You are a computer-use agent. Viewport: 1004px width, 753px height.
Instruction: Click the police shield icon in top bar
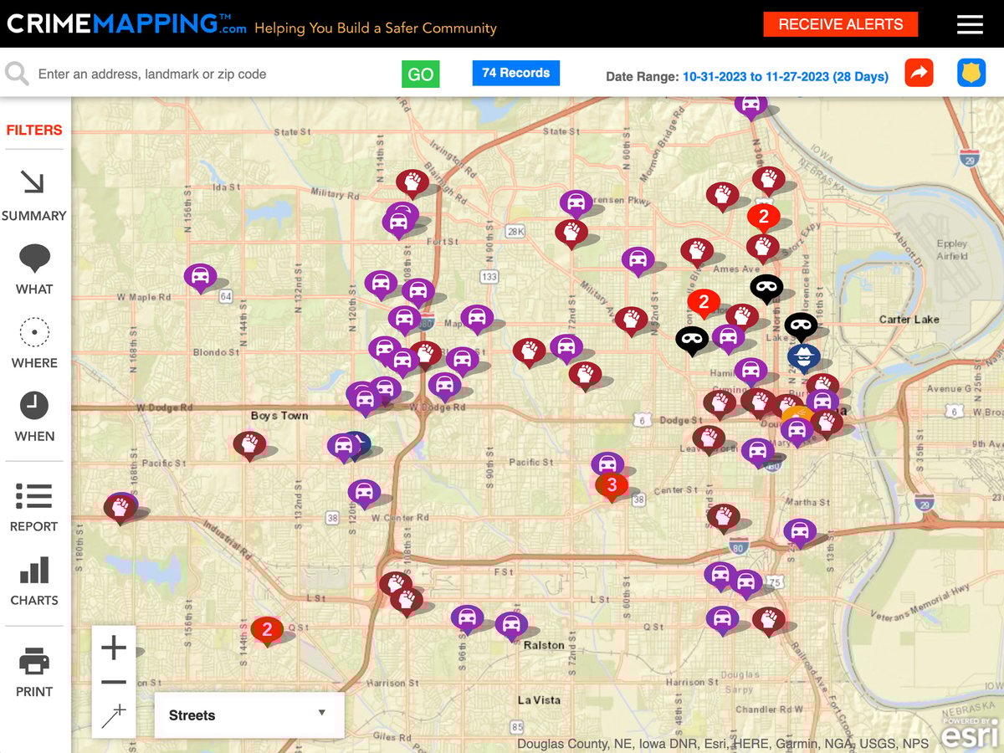tap(971, 74)
